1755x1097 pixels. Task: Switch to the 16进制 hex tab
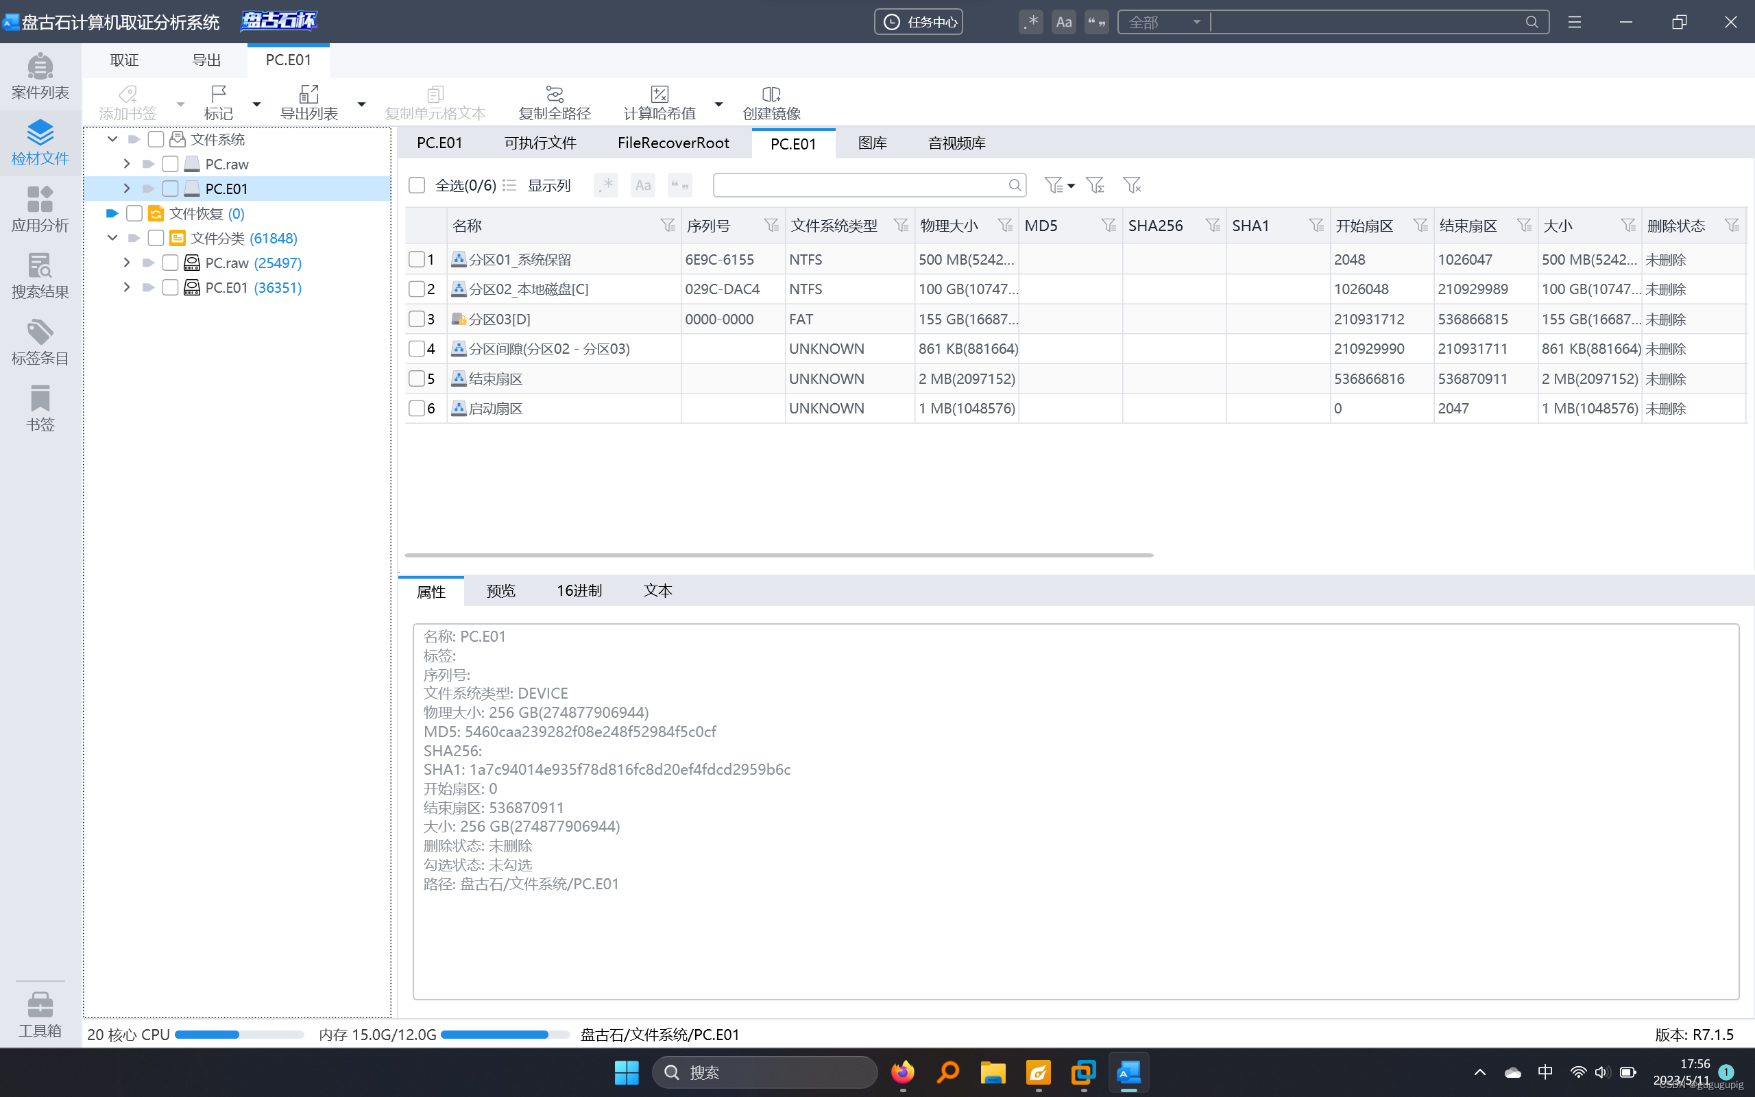pos(579,590)
